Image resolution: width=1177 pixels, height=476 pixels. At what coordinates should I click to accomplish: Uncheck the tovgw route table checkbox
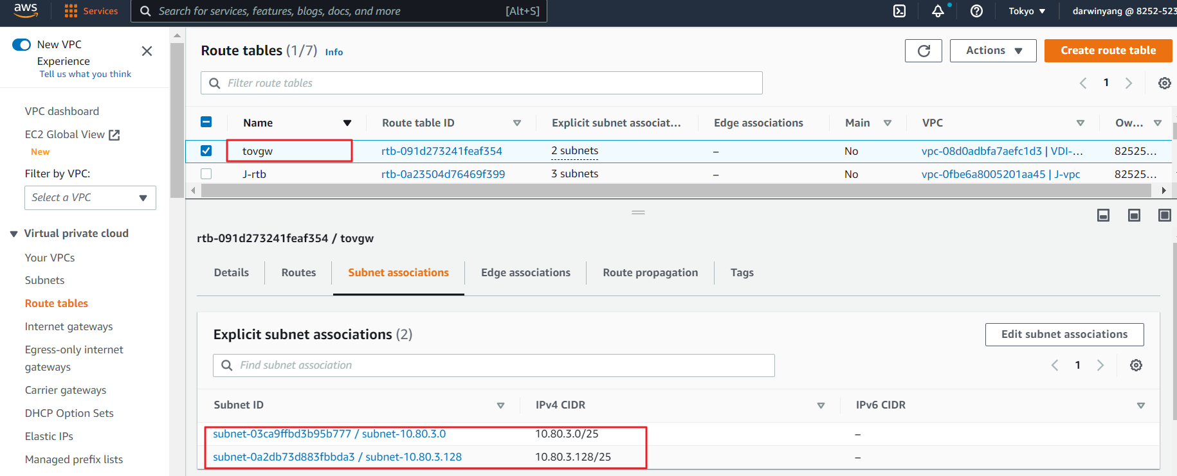click(206, 151)
